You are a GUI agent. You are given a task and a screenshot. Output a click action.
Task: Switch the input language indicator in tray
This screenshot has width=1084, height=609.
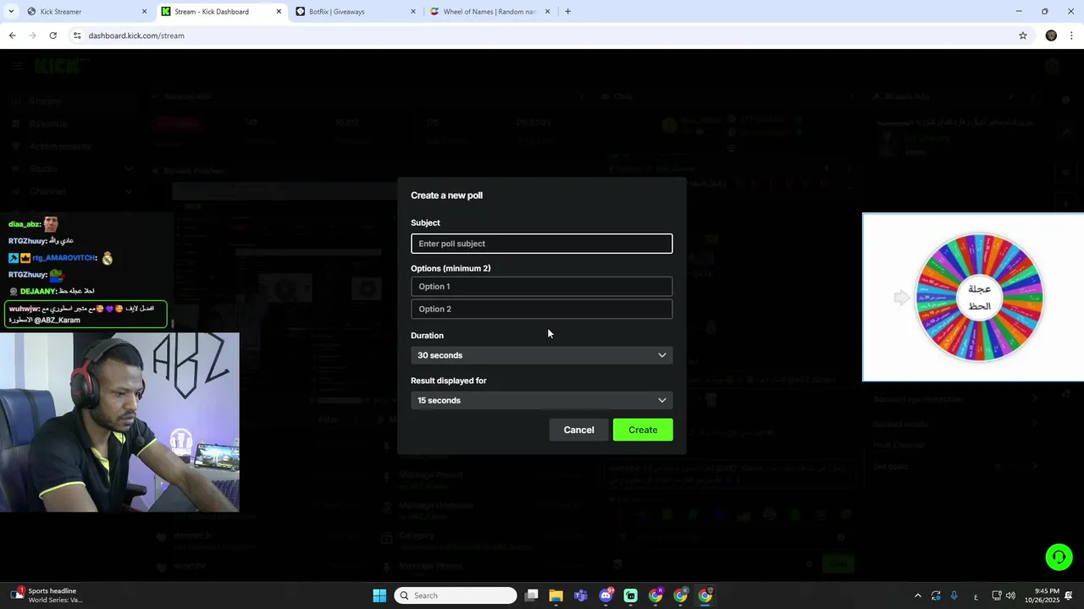(x=976, y=596)
